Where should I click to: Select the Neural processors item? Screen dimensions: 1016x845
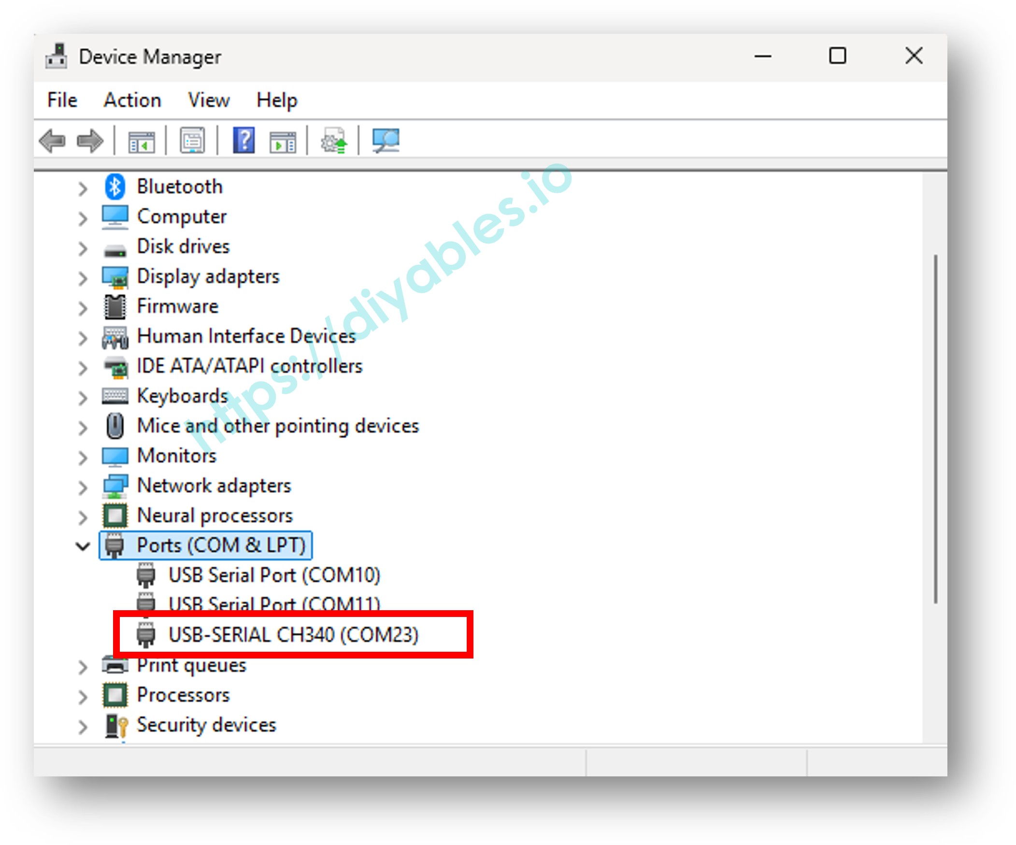pyautogui.click(x=215, y=516)
